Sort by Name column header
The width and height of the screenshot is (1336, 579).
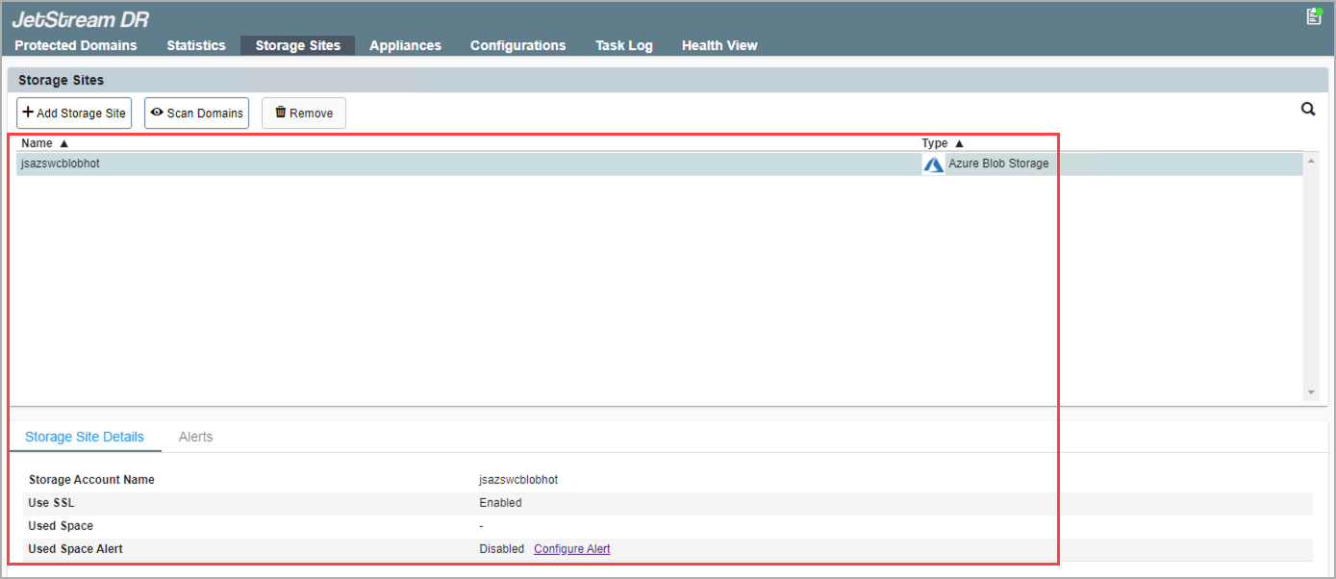point(44,143)
